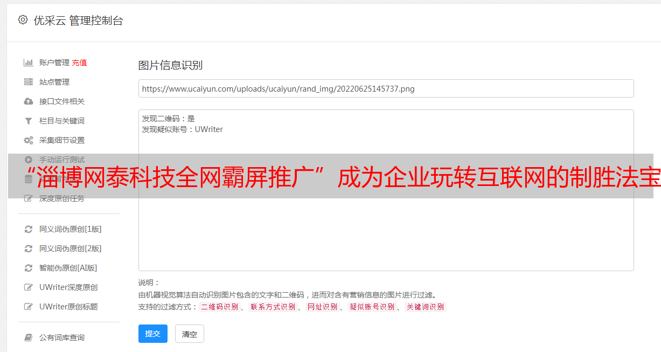
Task: Click the 清空 button
Action: pos(190,334)
